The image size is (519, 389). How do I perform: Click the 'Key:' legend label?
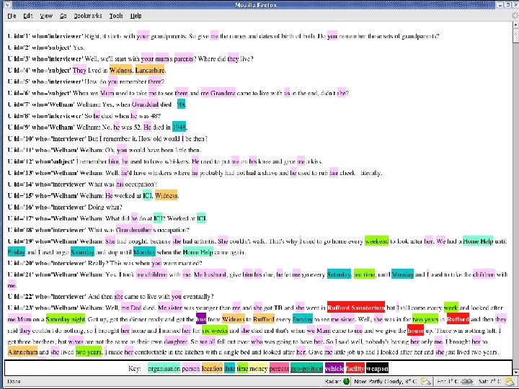[x=134, y=368]
